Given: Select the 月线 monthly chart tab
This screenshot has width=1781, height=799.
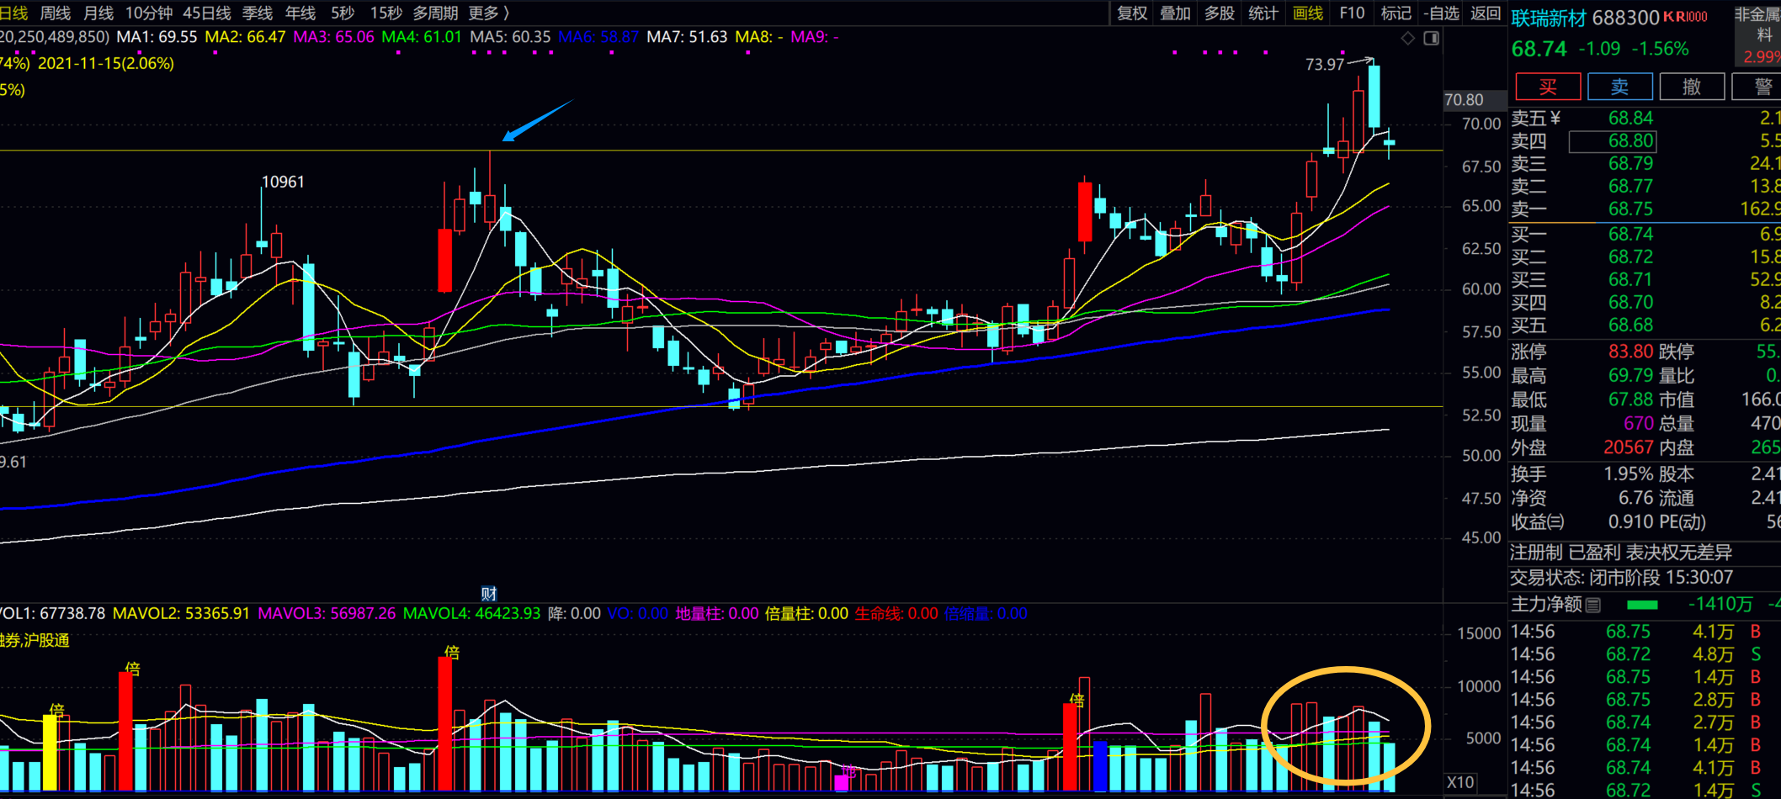Looking at the screenshot, I should pyautogui.click(x=98, y=13).
